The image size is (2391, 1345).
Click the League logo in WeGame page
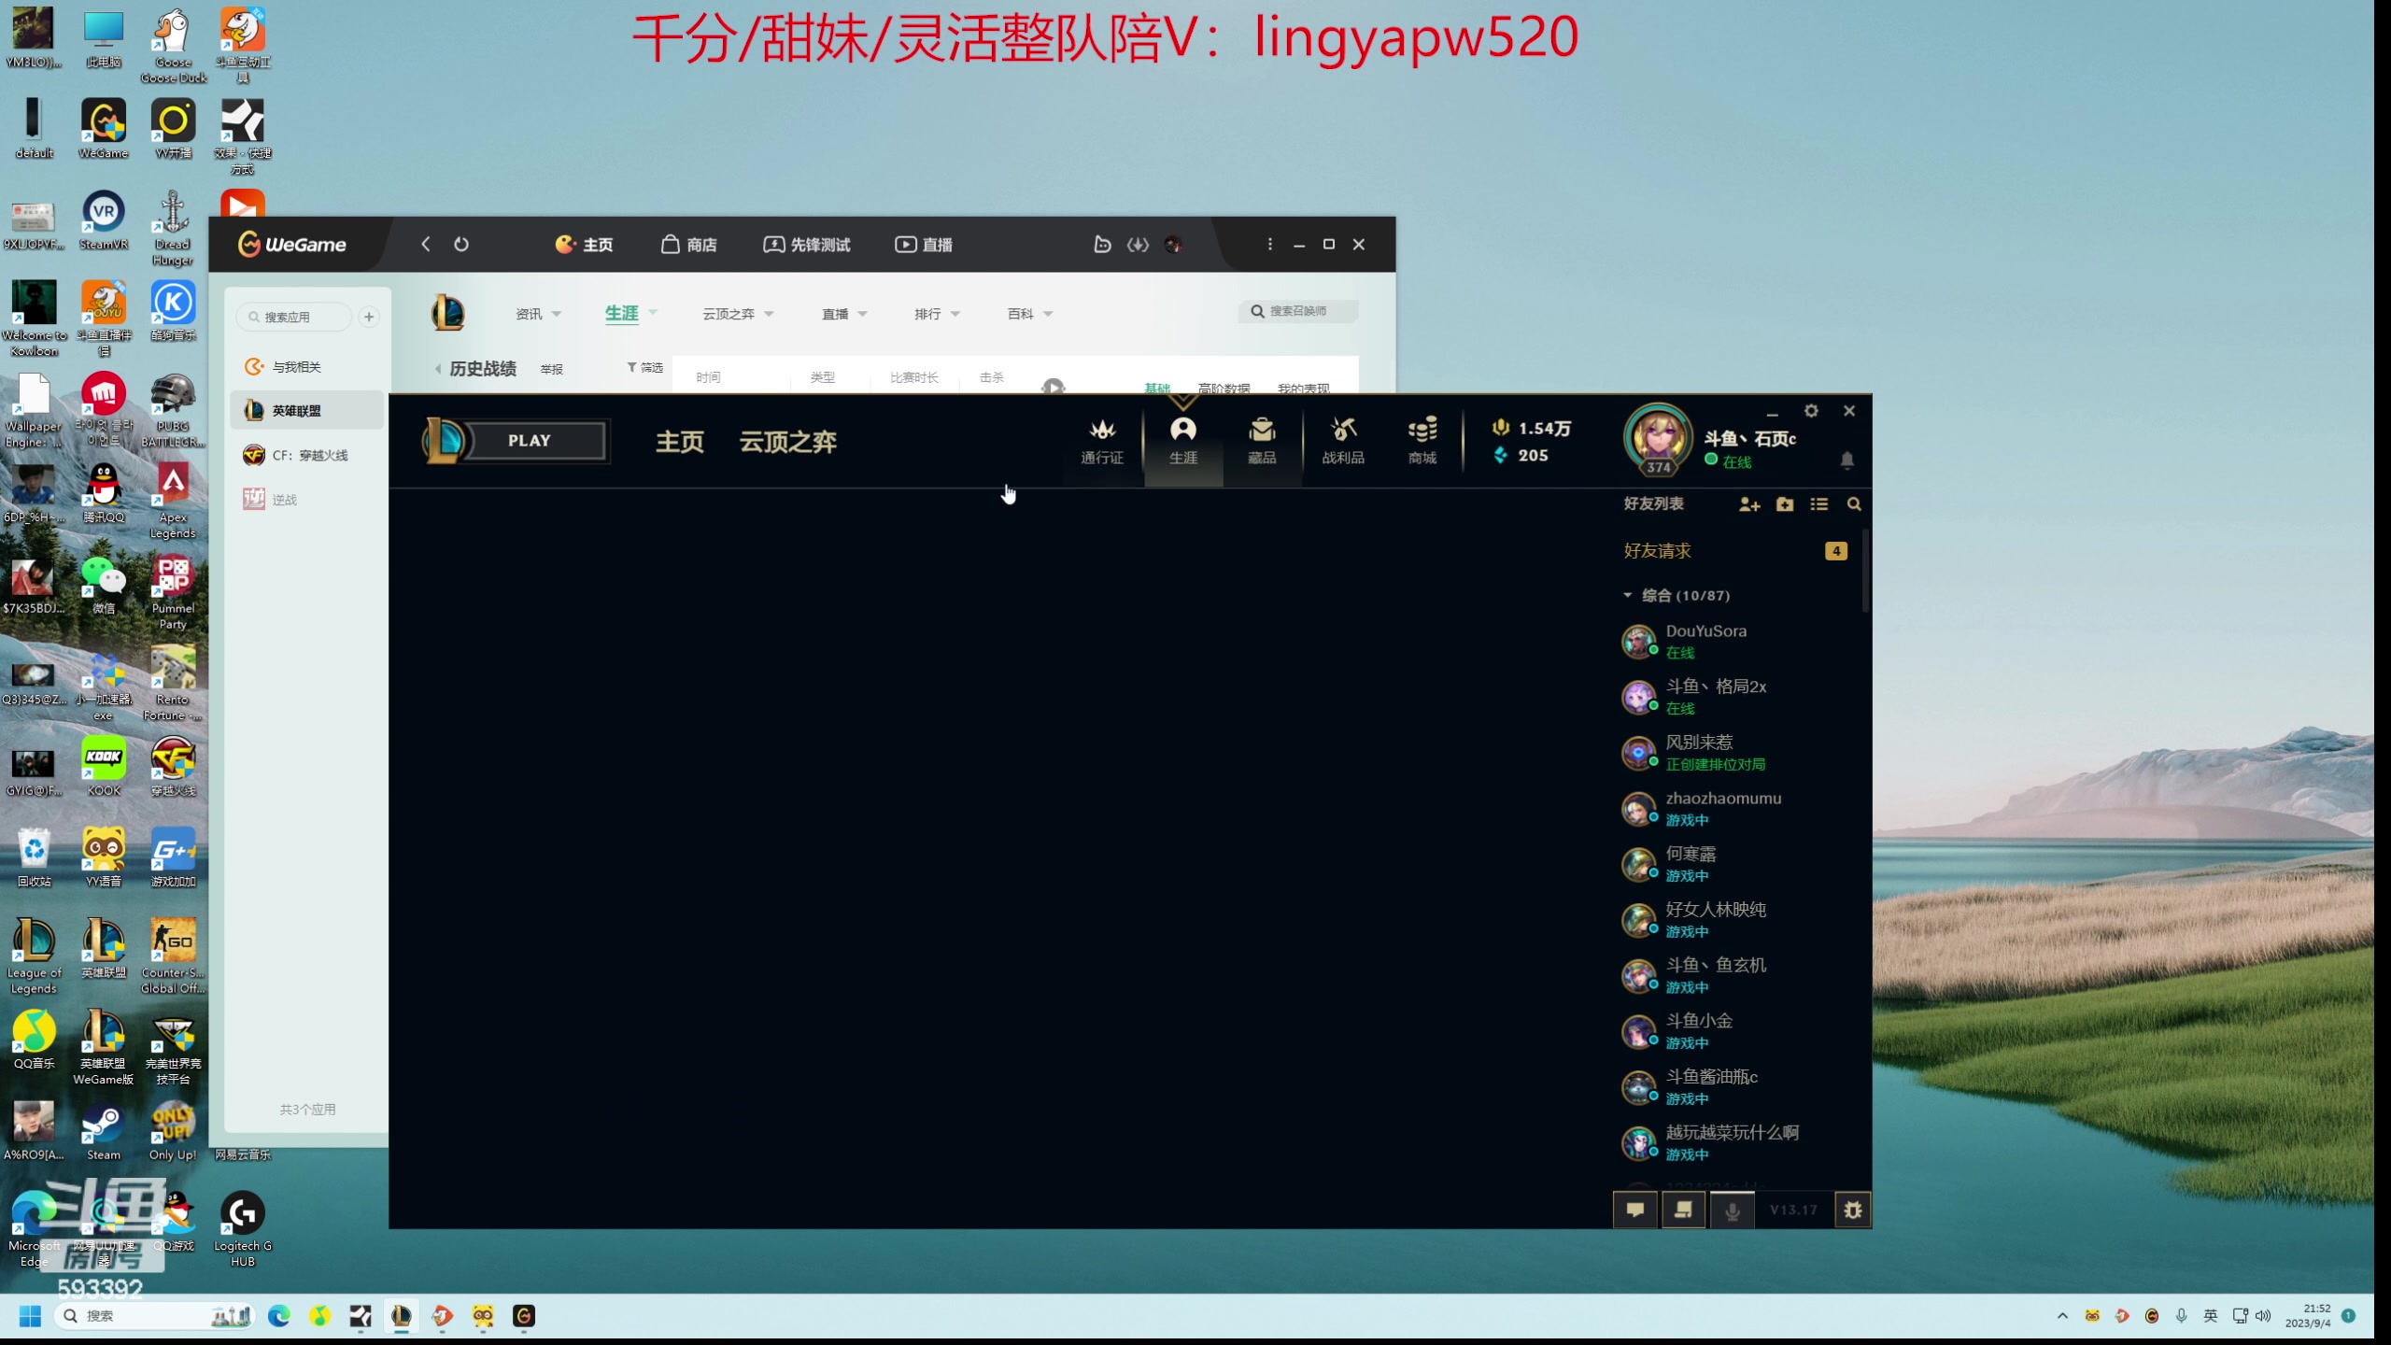[447, 313]
